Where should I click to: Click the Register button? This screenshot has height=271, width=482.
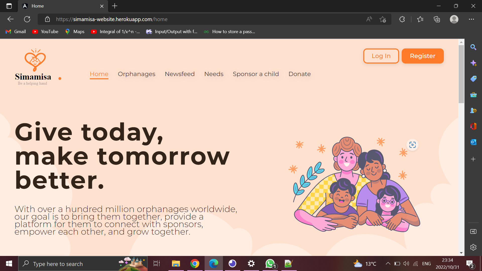(x=423, y=56)
